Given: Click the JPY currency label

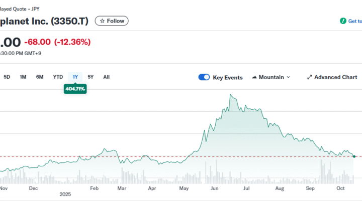Looking at the screenshot, I should pos(35,9).
